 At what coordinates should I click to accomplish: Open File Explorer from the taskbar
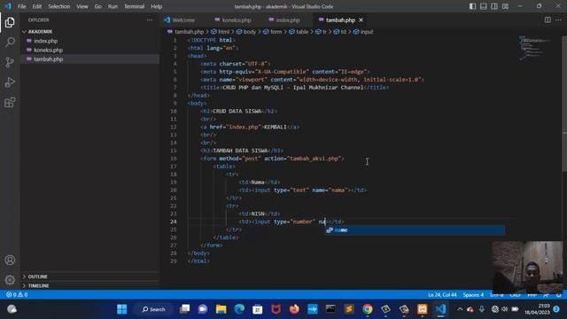coord(221,309)
